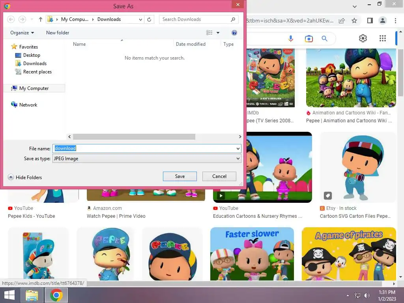This screenshot has height=303, width=404.
Task: Sort by the Date modified column
Action: click(x=191, y=44)
